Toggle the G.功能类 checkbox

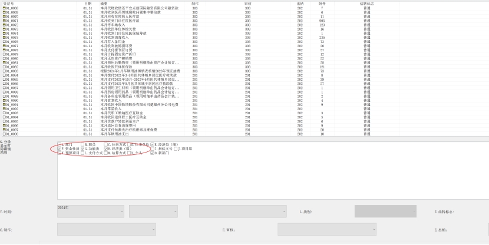[82, 149]
